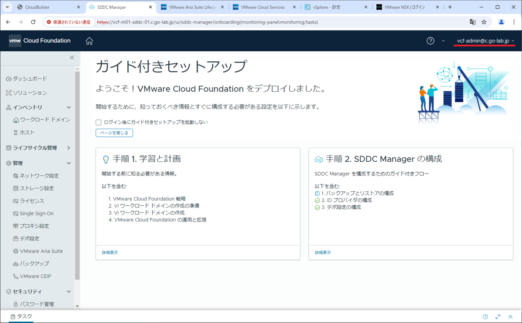Click the task panel help icon
The height and width of the screenshot is (323, 522).
(x=485, y=317)
